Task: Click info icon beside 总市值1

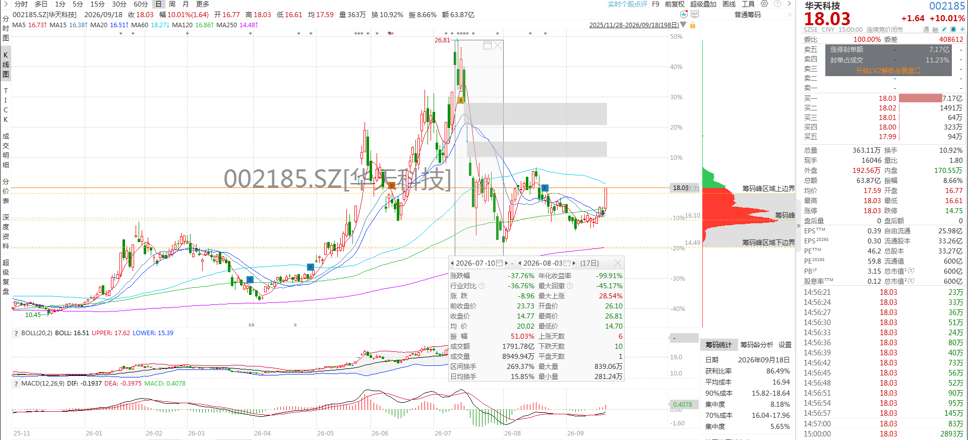Action: pyautogui.click(x=911, y=271)
